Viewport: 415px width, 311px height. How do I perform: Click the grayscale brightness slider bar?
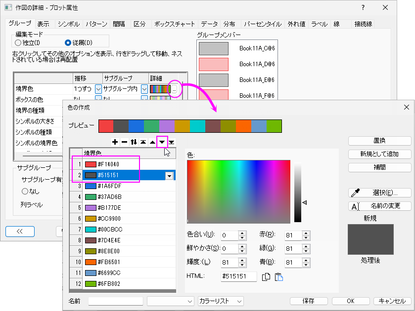click(298, 192)
